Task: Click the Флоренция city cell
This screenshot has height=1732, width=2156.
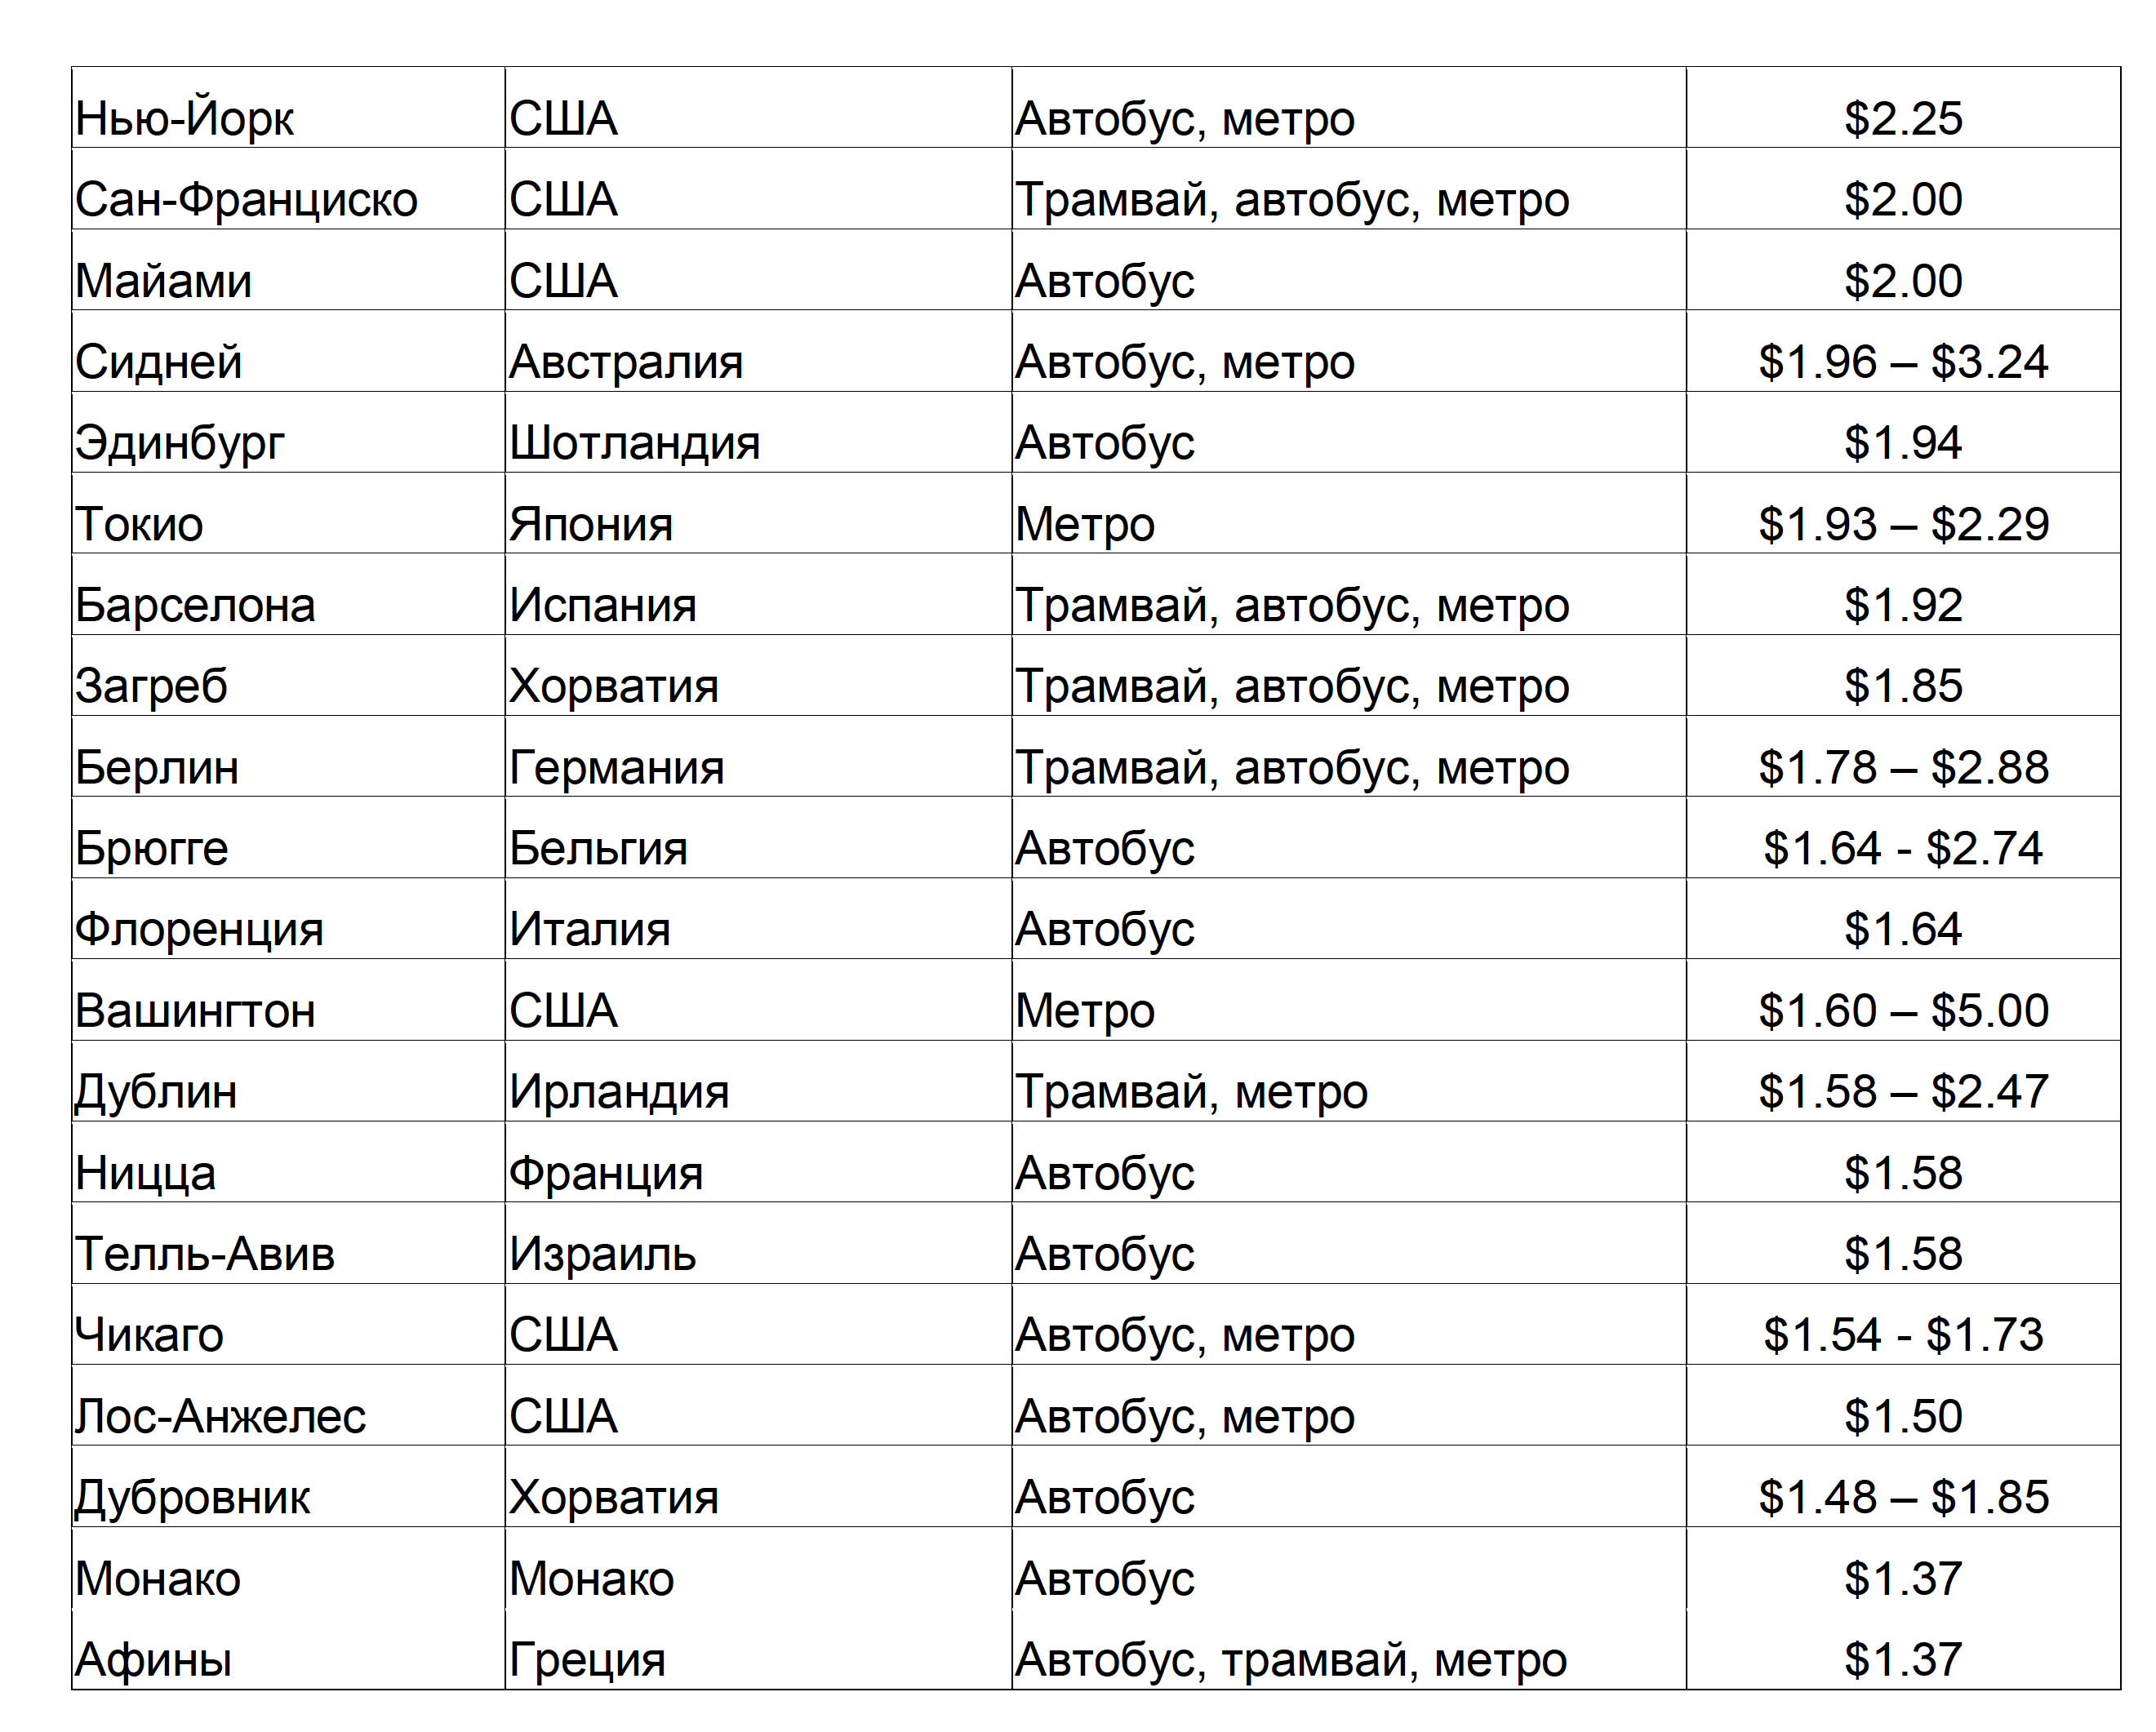Action: 199,930
